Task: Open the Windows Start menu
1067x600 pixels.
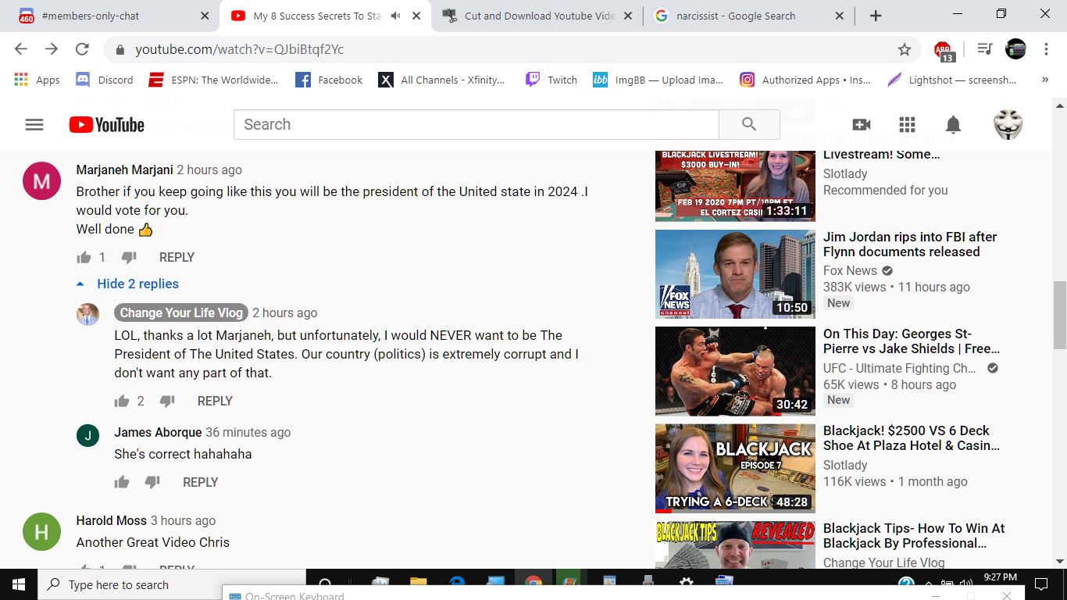Action: coord(19,584)
